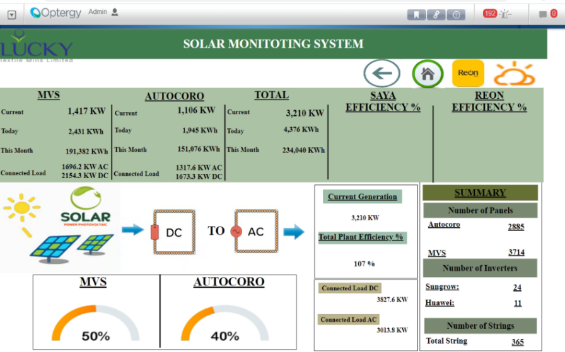Viewport: 565px width, 352px height.
Task: Click the 3013.8 KW value
Action: (392, 330)
